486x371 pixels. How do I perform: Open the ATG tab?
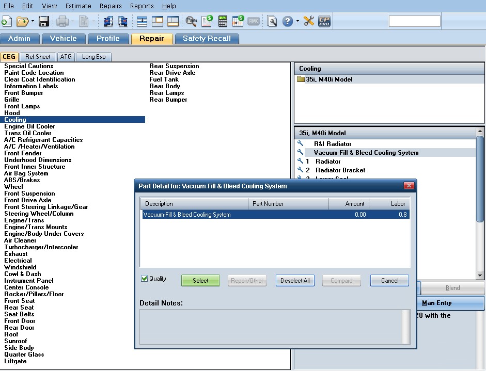tap(66, 57)
